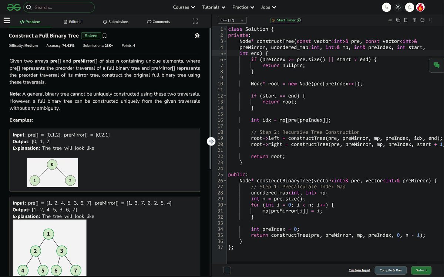
Task: Open the Submissions tab
Action: (x=116, y=22)
